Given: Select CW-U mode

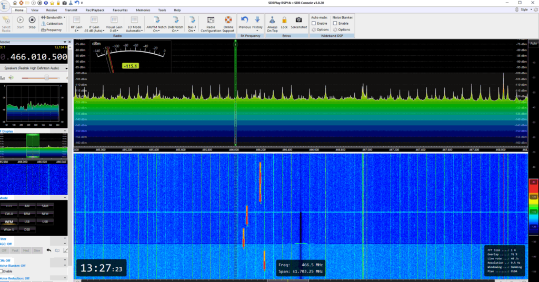Looking at the screenshot, I should pyautogui.click(x=9, y=214).
